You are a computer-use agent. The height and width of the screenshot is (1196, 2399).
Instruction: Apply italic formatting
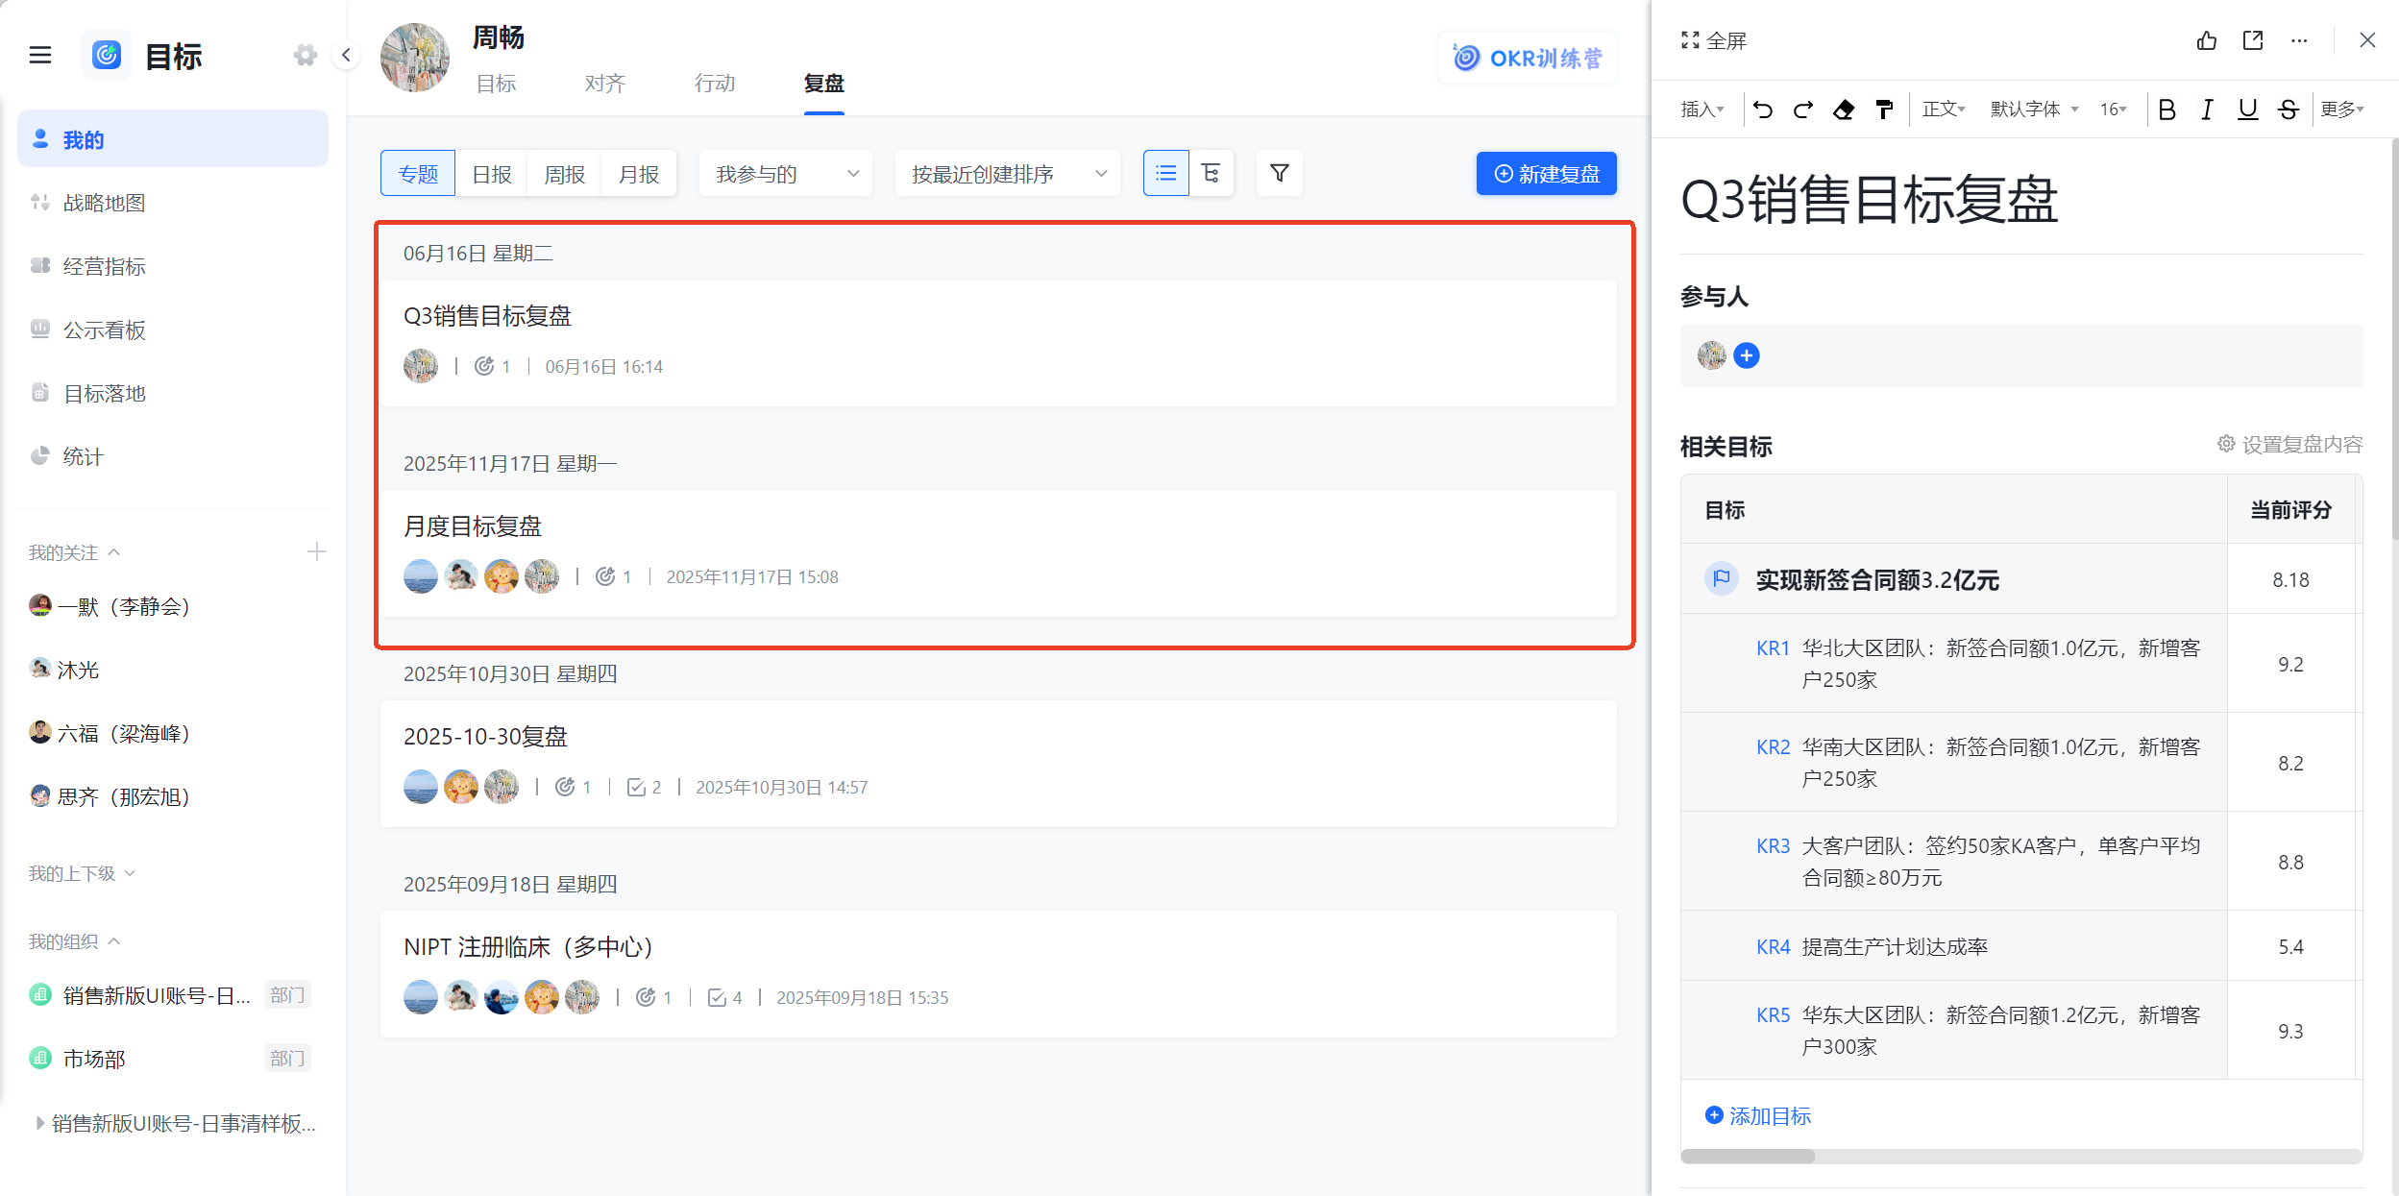click(x=2207, y=110)
